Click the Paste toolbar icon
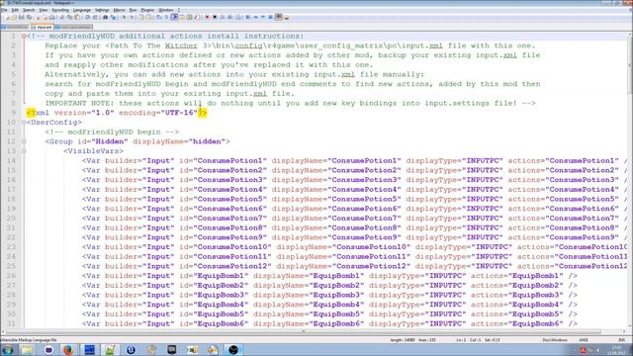 point(77,18)
